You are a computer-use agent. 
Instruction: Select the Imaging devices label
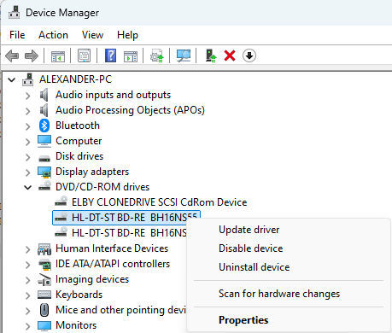tap(92, 279)
